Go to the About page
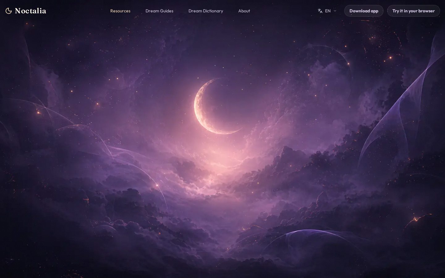Image resolution: width=445 pixels, height=278 pixels. [x=244, y=11]
